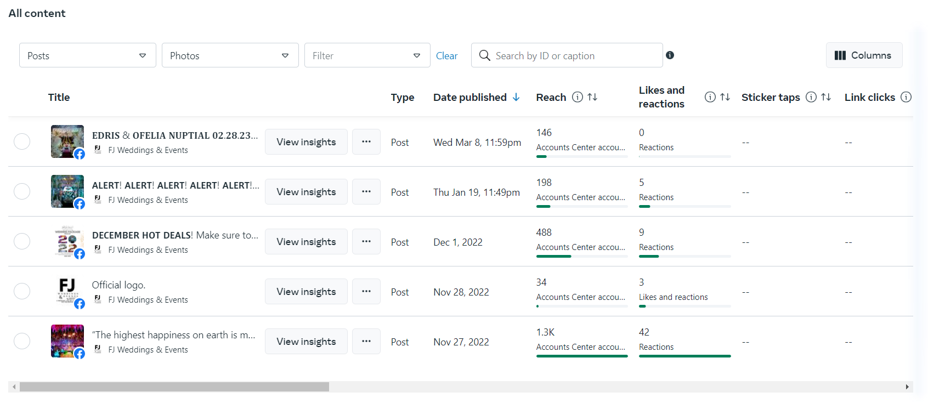
Task: Open the Columns button
Action: pyautogui.click(x=864, y=55)
